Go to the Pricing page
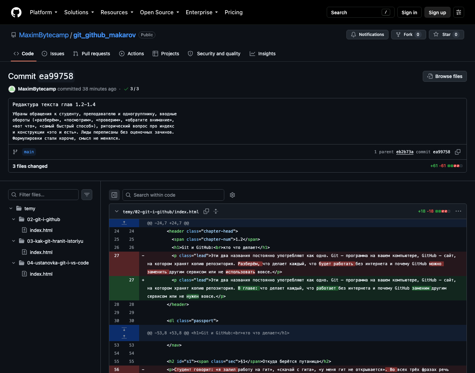Image resolution: width=475 pixels, height=373 pixels. click(233, 12)
